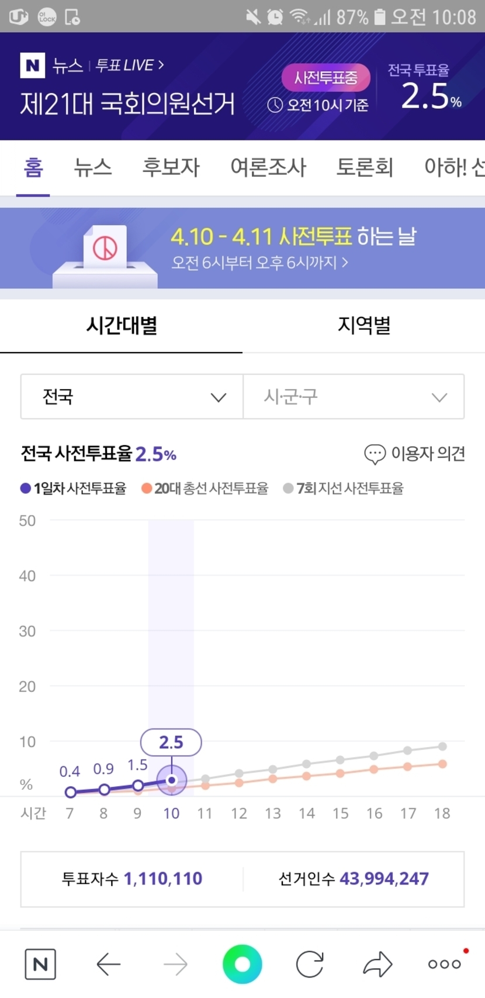The height and width of the screenshot is (998, 485).
Task: Toggle the 1일차 사전투표율 legend series
Action: pos(74,488)
